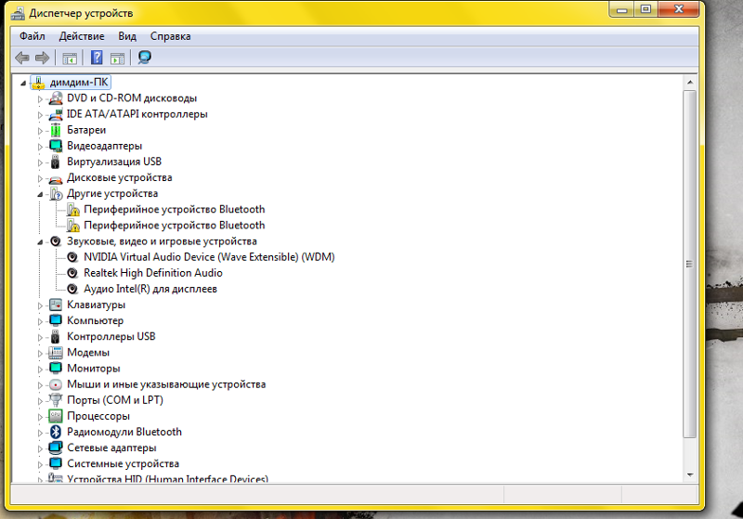
Task: Click the blue question mark Help icon
Action: tap(97, 58)
